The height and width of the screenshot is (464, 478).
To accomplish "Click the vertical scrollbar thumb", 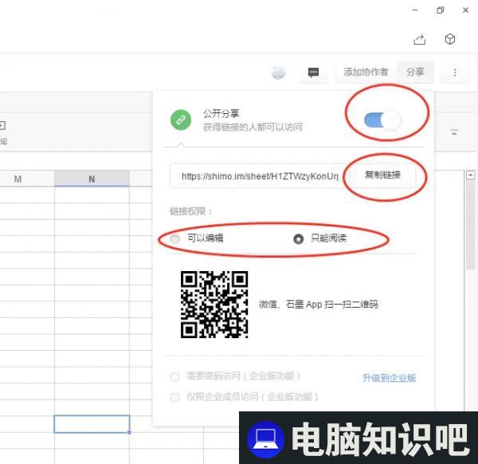I will click(470, 224).
